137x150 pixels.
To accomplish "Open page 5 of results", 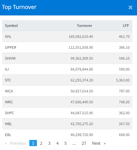I will tap(65, 143).
